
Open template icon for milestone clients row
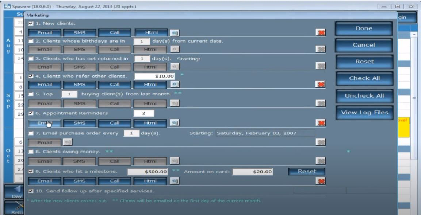(175, 181)
